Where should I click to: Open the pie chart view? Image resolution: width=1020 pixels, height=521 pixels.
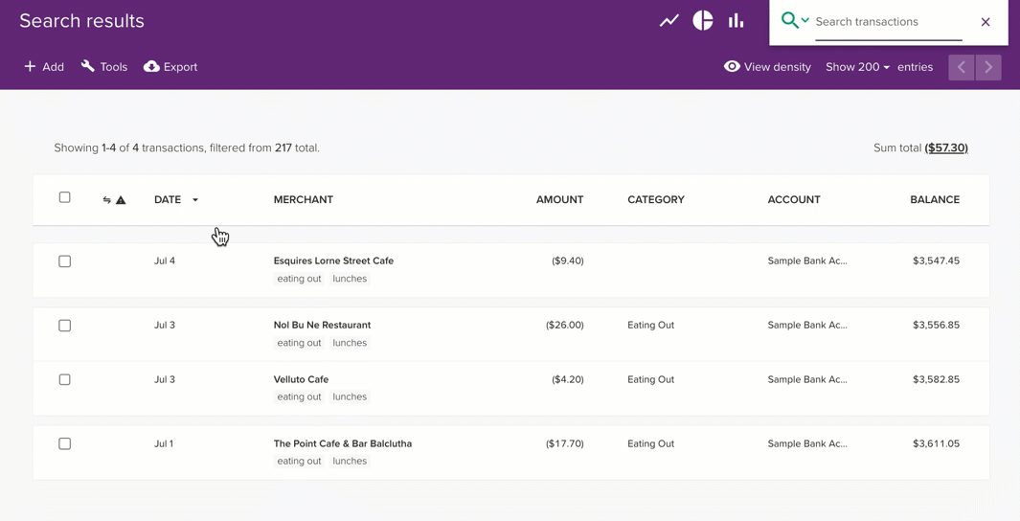click(x=703, y=21)
